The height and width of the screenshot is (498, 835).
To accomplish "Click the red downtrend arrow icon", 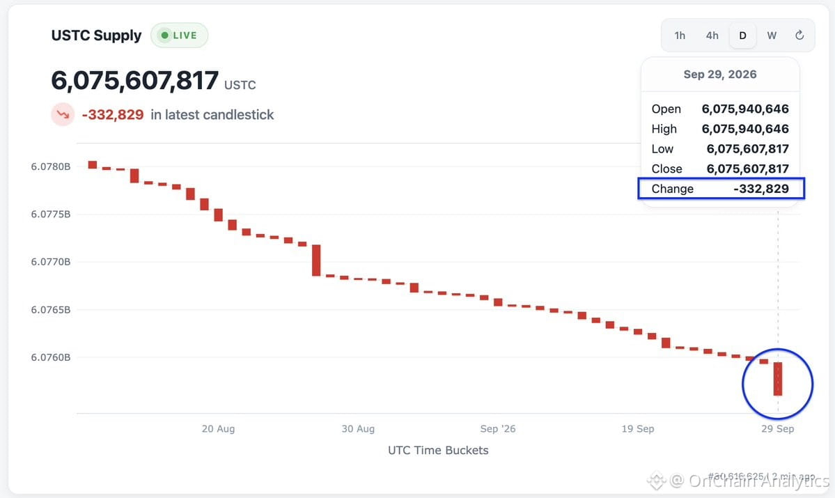I will click(63, 114).
